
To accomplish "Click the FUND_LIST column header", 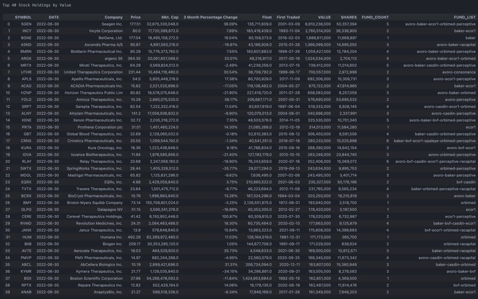I will click(464, 17).
